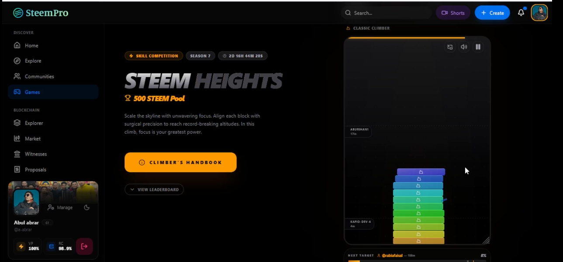Click the @a-abrar username handle

[x=23, y=230]
